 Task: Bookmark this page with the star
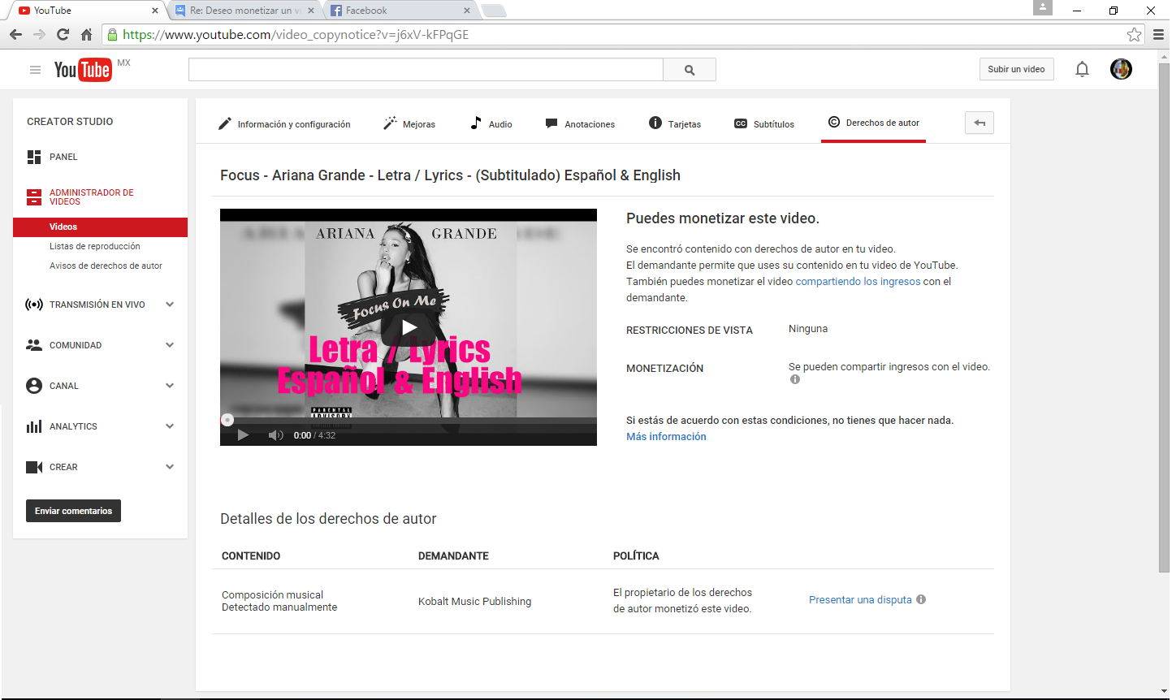1134,35
